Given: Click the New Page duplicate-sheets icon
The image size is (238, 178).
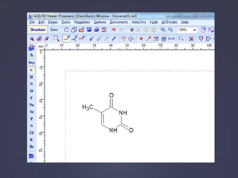Looking at the screenshot, I should click(x=74, y=30).
